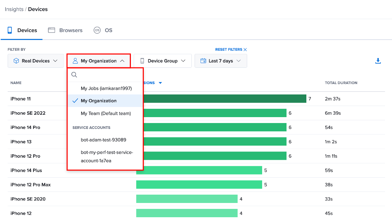The width and height of the screenshot is (392, 220).
Task: Click the Real Devices cube icon
Action: pyautogui.click(x=16, y=61)
